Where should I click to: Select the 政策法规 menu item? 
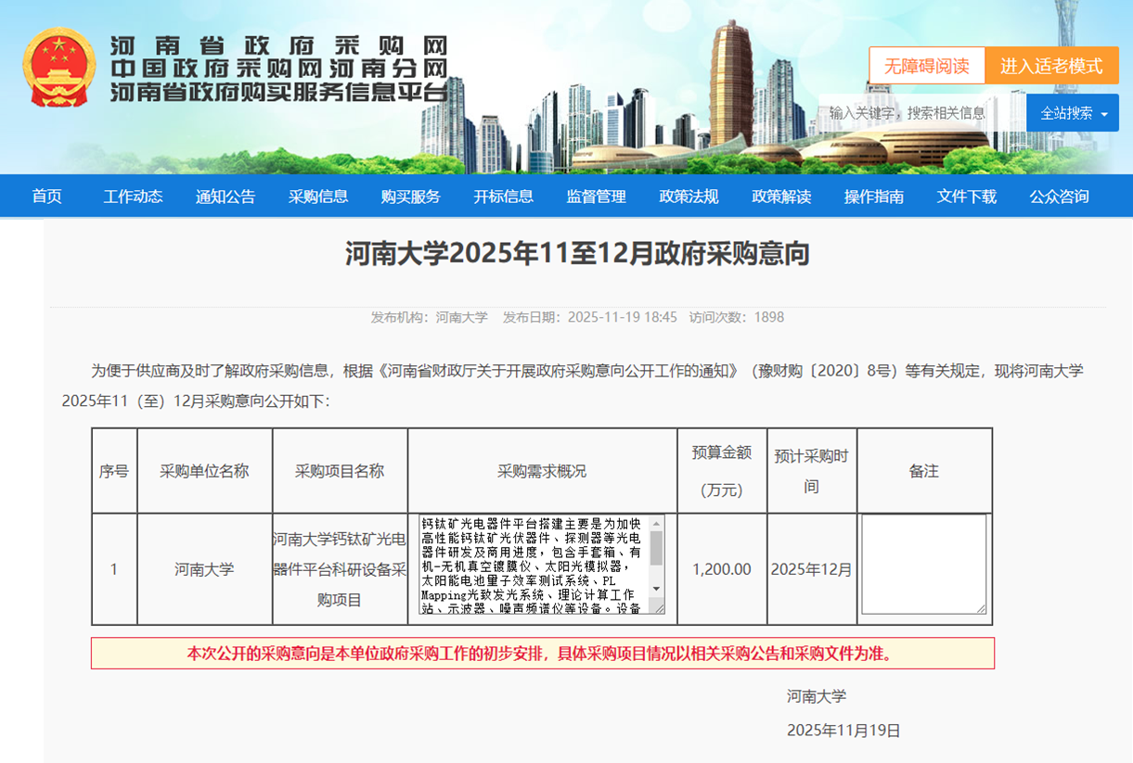pos(689,197)
